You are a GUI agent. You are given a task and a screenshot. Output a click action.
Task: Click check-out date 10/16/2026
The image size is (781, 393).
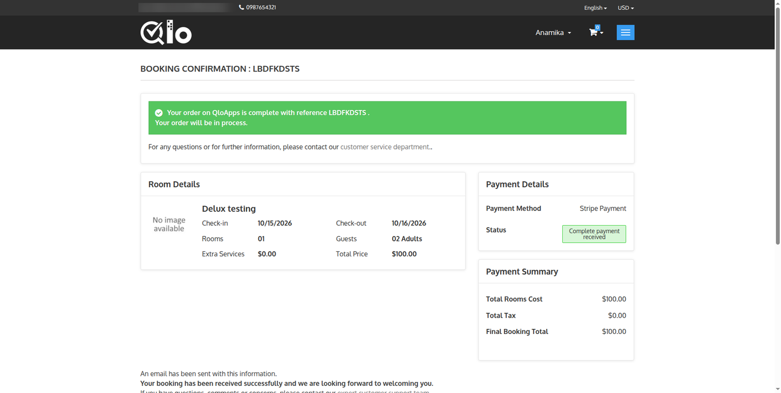pyautogui.click(x=409, y=223)
